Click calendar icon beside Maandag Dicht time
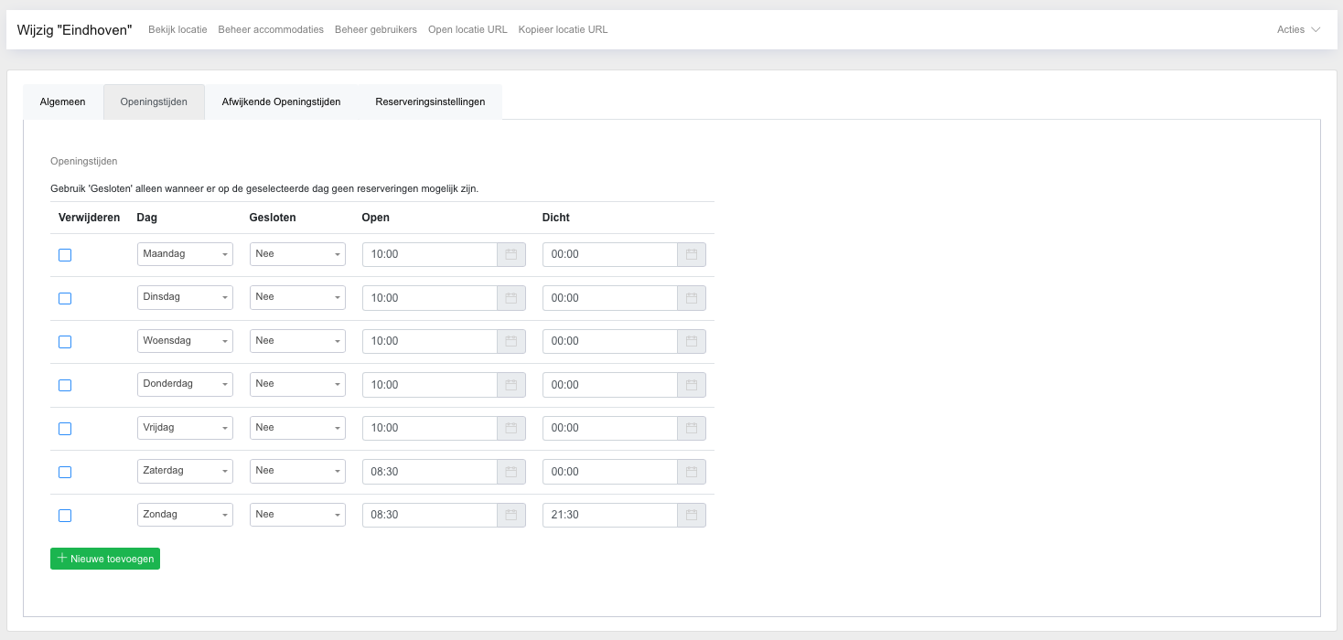 692,254
